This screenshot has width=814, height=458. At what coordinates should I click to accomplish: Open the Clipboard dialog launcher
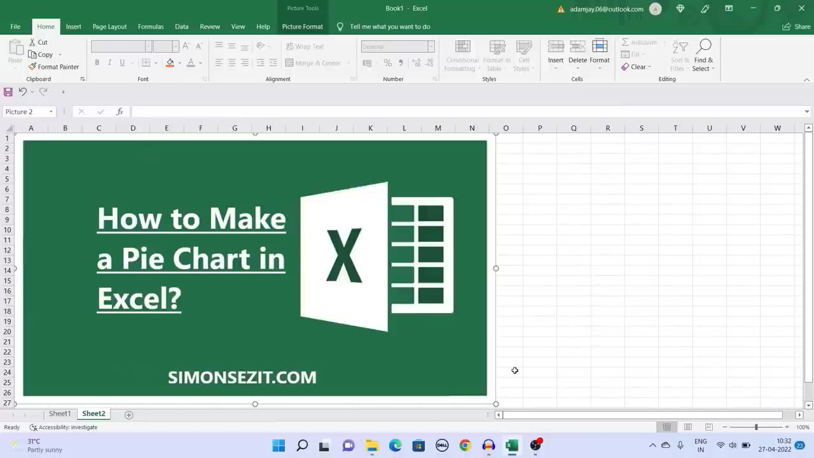[83, 79]
